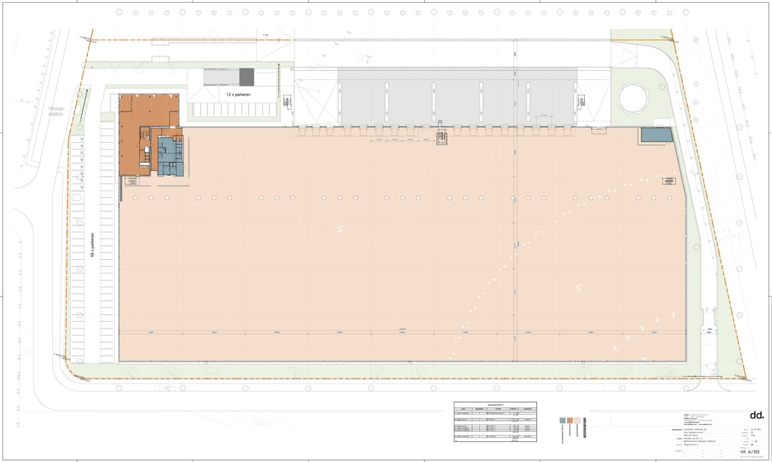Click the area schedule table

point(495,423)
